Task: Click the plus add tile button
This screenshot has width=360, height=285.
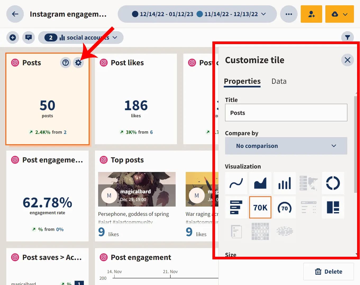Action: point(13,38)
